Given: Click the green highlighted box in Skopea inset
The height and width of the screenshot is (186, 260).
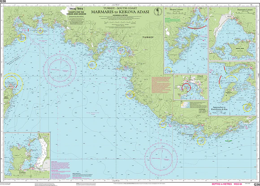Looking at the screenshot, I should pos(173,20).
